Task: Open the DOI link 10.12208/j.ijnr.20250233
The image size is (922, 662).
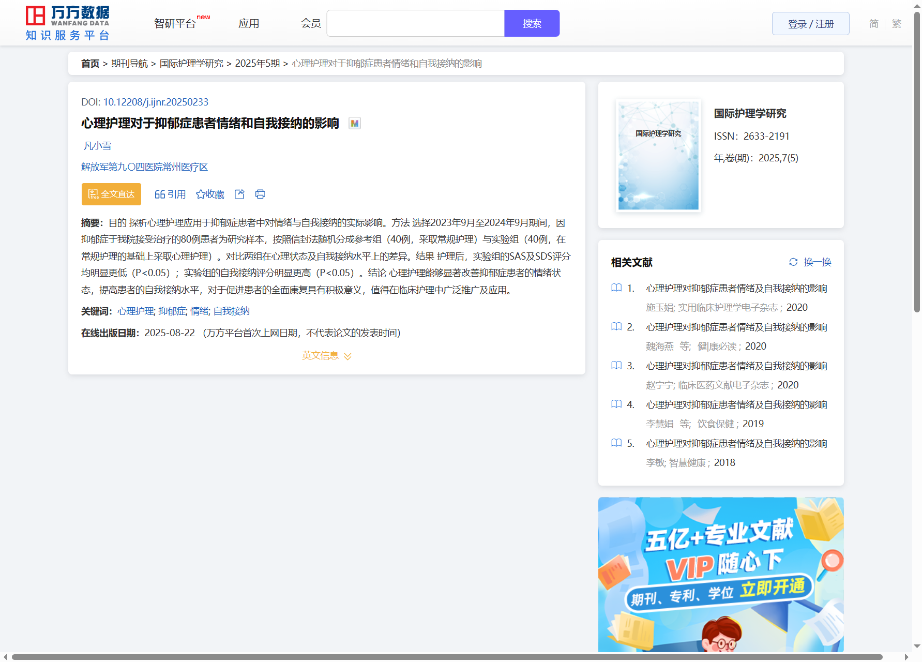Action: coord(156,102)
